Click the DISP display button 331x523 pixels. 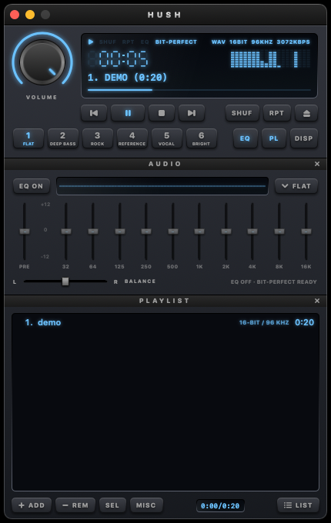point(303,138)
